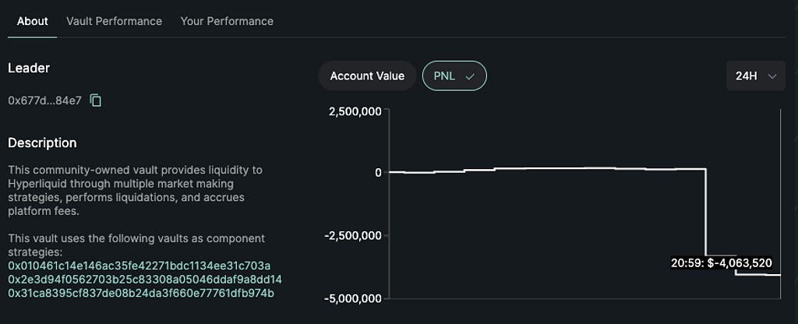
Task: Select the PNL chart toggle
Action: (x=454, y=76)
